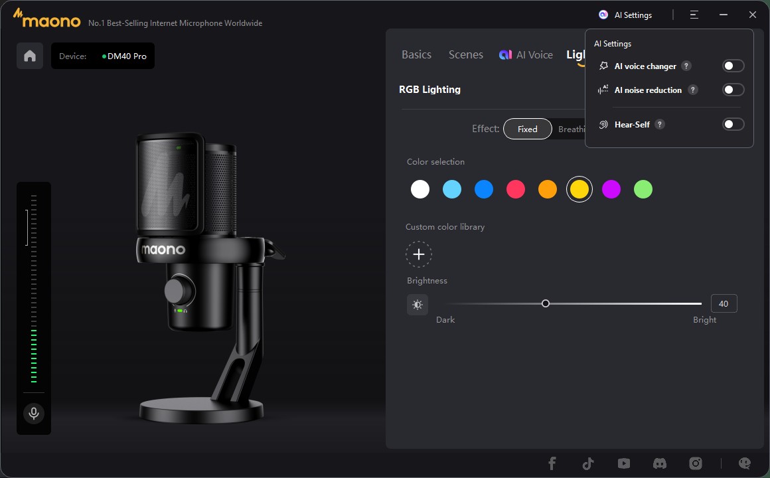Enable the AI voice changer toggle
The width and height of the screenshot is (770, 478).
pyautogui.click(x=733, y=66)
